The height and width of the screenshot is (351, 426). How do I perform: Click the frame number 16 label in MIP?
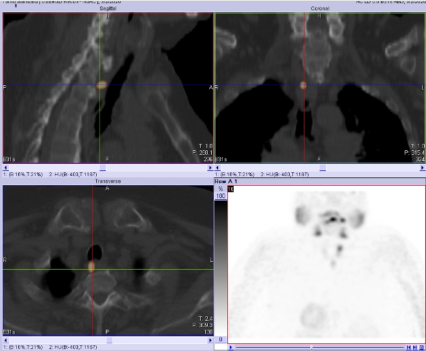click(x=230, y=189)
